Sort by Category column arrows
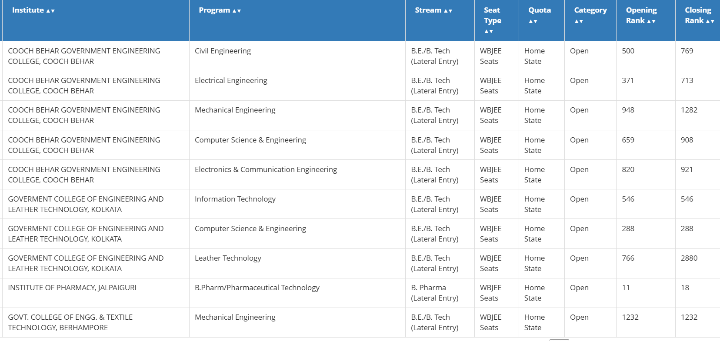 (x=579, y=21)
